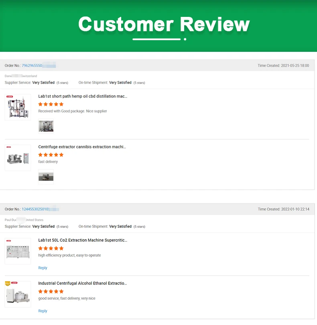Open Centrifuge extractor cannibis extraction title
The height and width of the screenshot is (325, 317).
(x=82, y=147)
